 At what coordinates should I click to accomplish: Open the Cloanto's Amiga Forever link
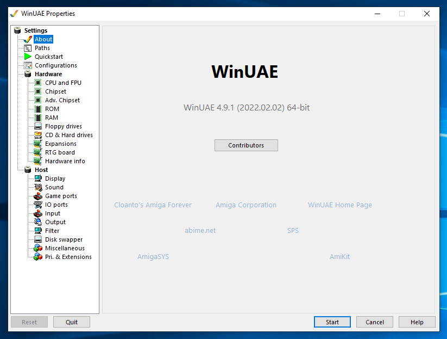click(153, 205)
